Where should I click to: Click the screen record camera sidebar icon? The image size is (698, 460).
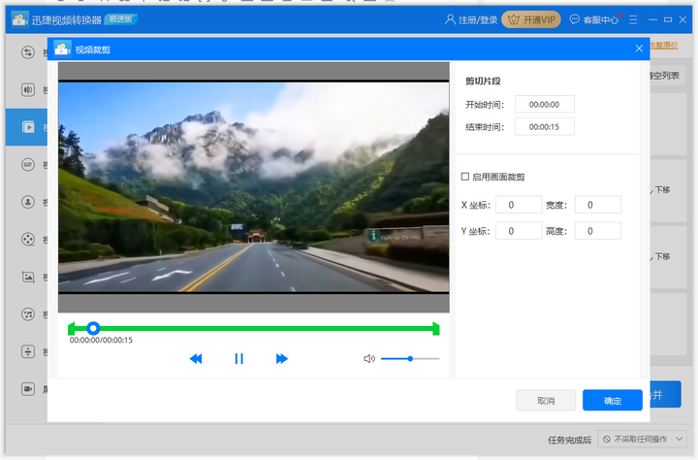pos(28,389)
